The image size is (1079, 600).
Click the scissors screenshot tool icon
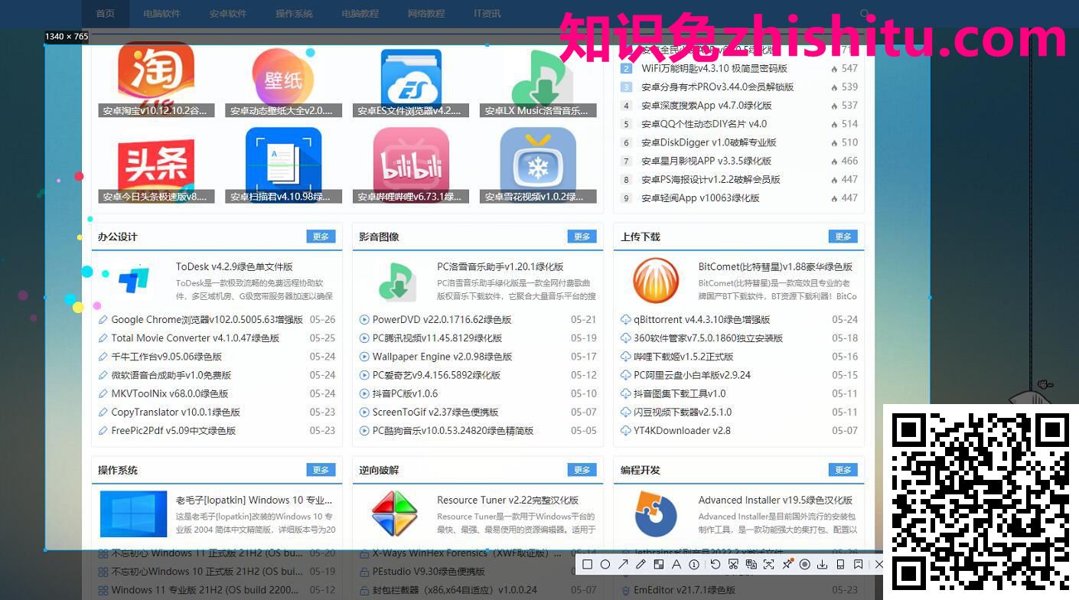(x=733, y=564)
